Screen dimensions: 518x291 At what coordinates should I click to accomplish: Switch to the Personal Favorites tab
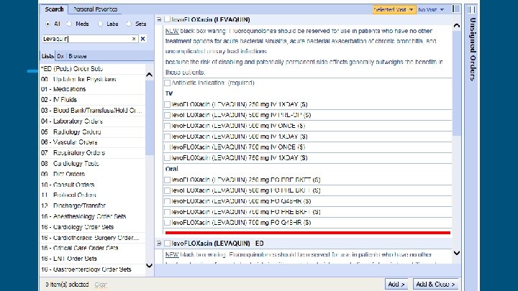pos(95,9)
